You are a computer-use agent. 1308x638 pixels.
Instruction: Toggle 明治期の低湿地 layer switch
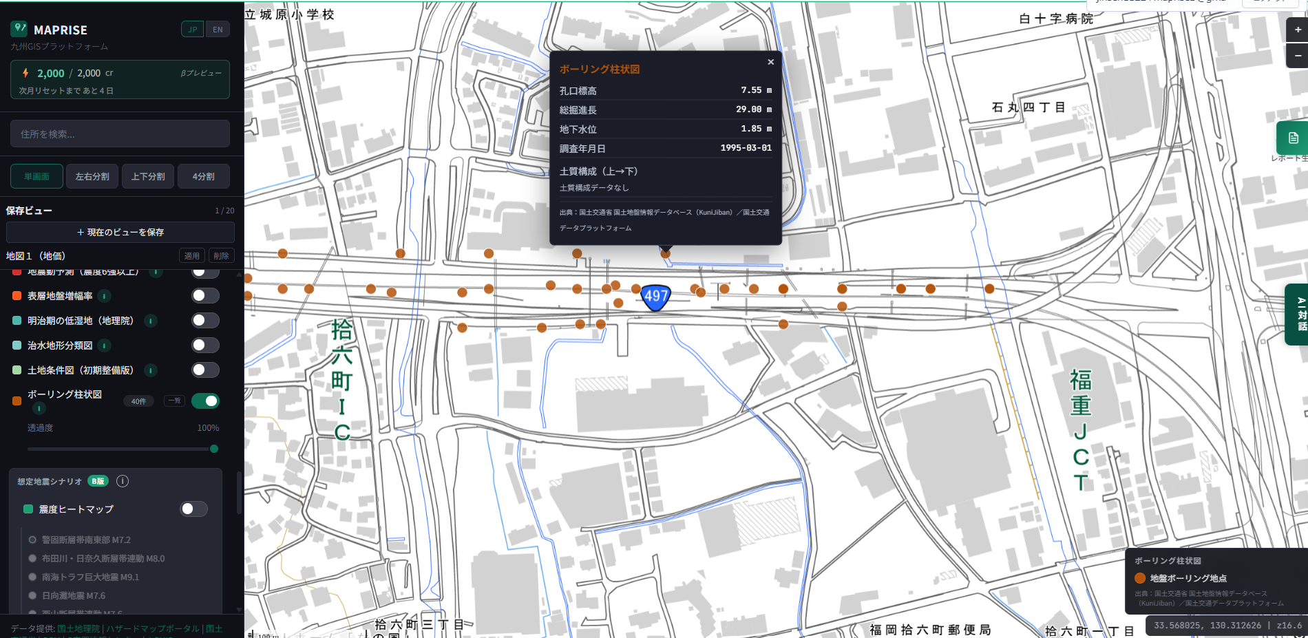(x=205, y=321)
